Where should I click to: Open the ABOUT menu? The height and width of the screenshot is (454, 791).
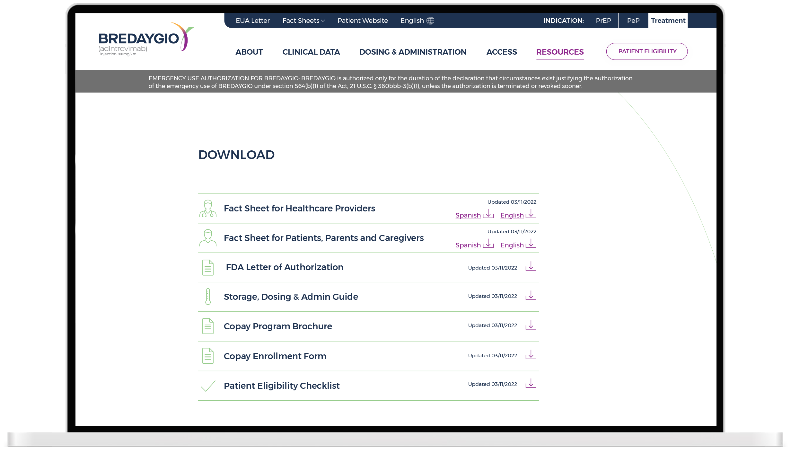[x=249, y=52]
